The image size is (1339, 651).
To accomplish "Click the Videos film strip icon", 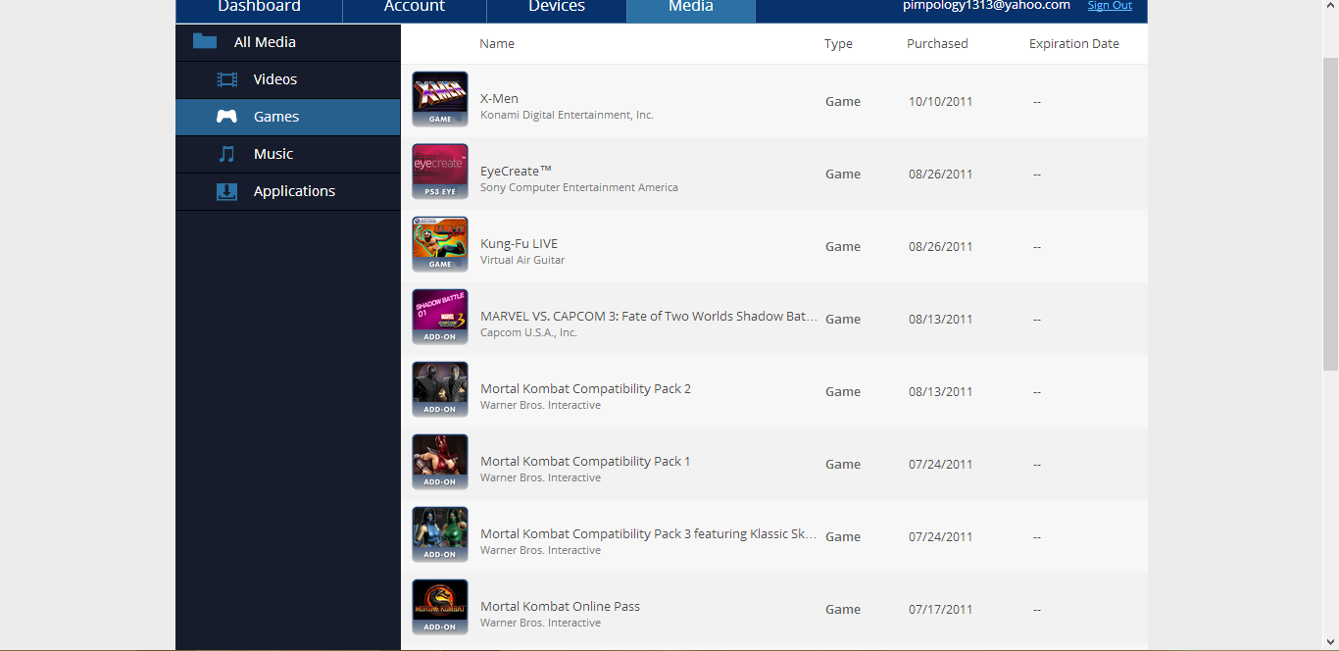I will 227,79.
